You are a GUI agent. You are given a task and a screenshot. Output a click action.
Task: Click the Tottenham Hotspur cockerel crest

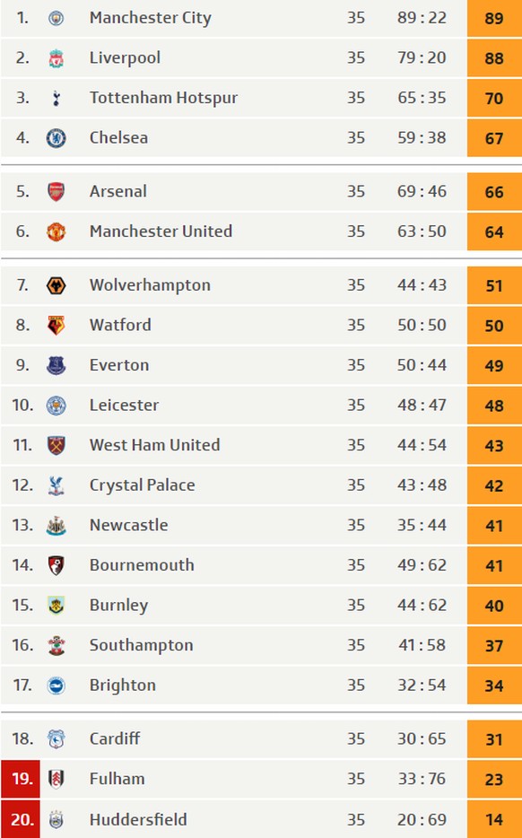click(x=57, y=99)
